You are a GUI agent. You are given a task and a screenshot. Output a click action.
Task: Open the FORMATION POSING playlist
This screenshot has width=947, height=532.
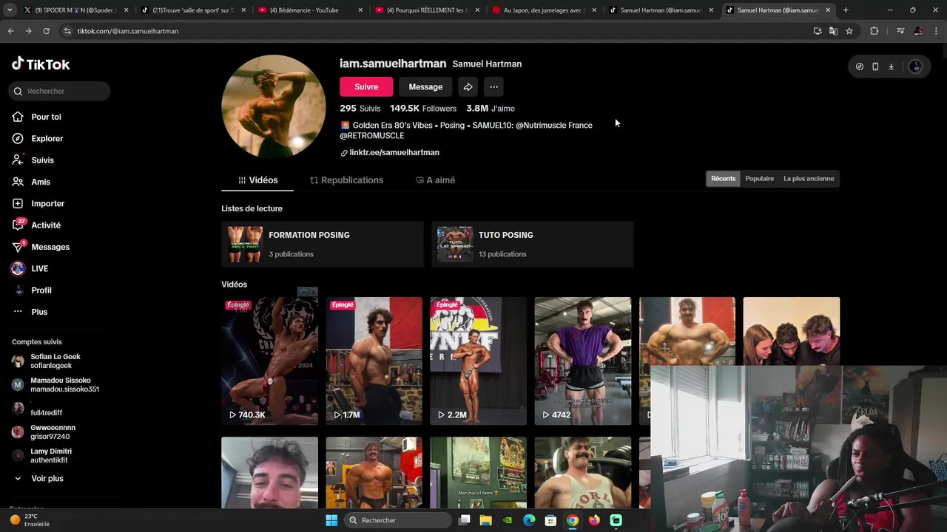tap(322, 245)
